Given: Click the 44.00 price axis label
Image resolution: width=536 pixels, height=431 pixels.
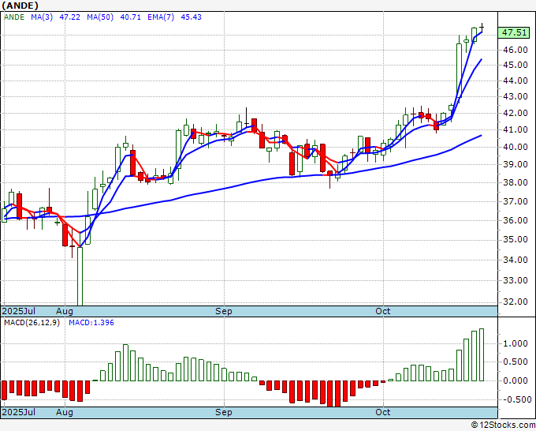Looking at the screenshot, I should [x=516, y=81].
